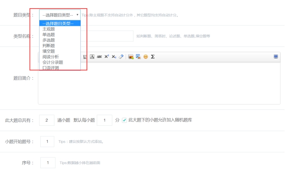Insert a formula with the sigma icon
This screenshot has height=171, width=285.
pyautogui.click(x=153, y=57)
